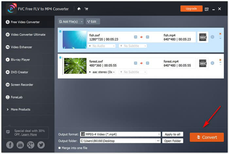Viewport: 229px width, 154px height.
Task: Browse output folder with ellipsis button
Action: (158, 141)
